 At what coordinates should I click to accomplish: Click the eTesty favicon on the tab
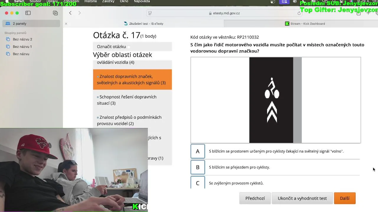(126, 24)
